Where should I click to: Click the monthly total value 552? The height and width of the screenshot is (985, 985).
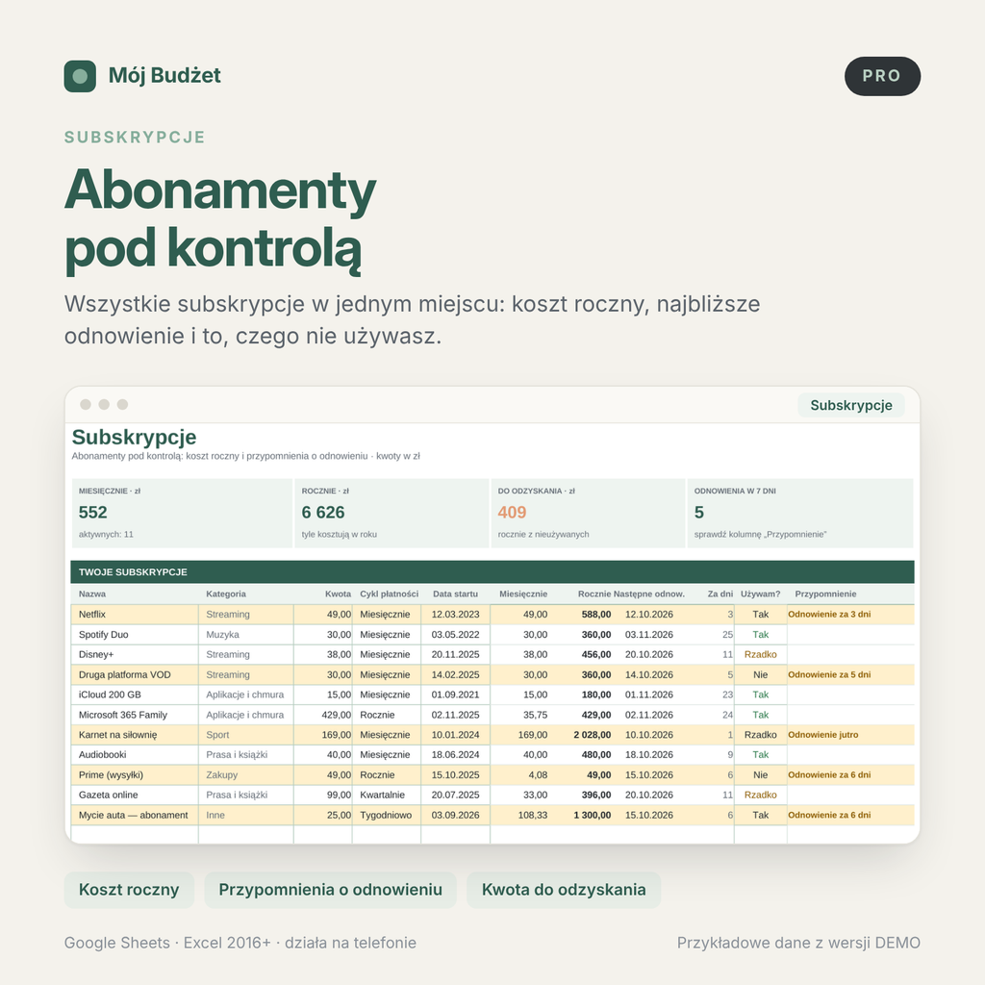pyautogui.click(x=93, y=513)
